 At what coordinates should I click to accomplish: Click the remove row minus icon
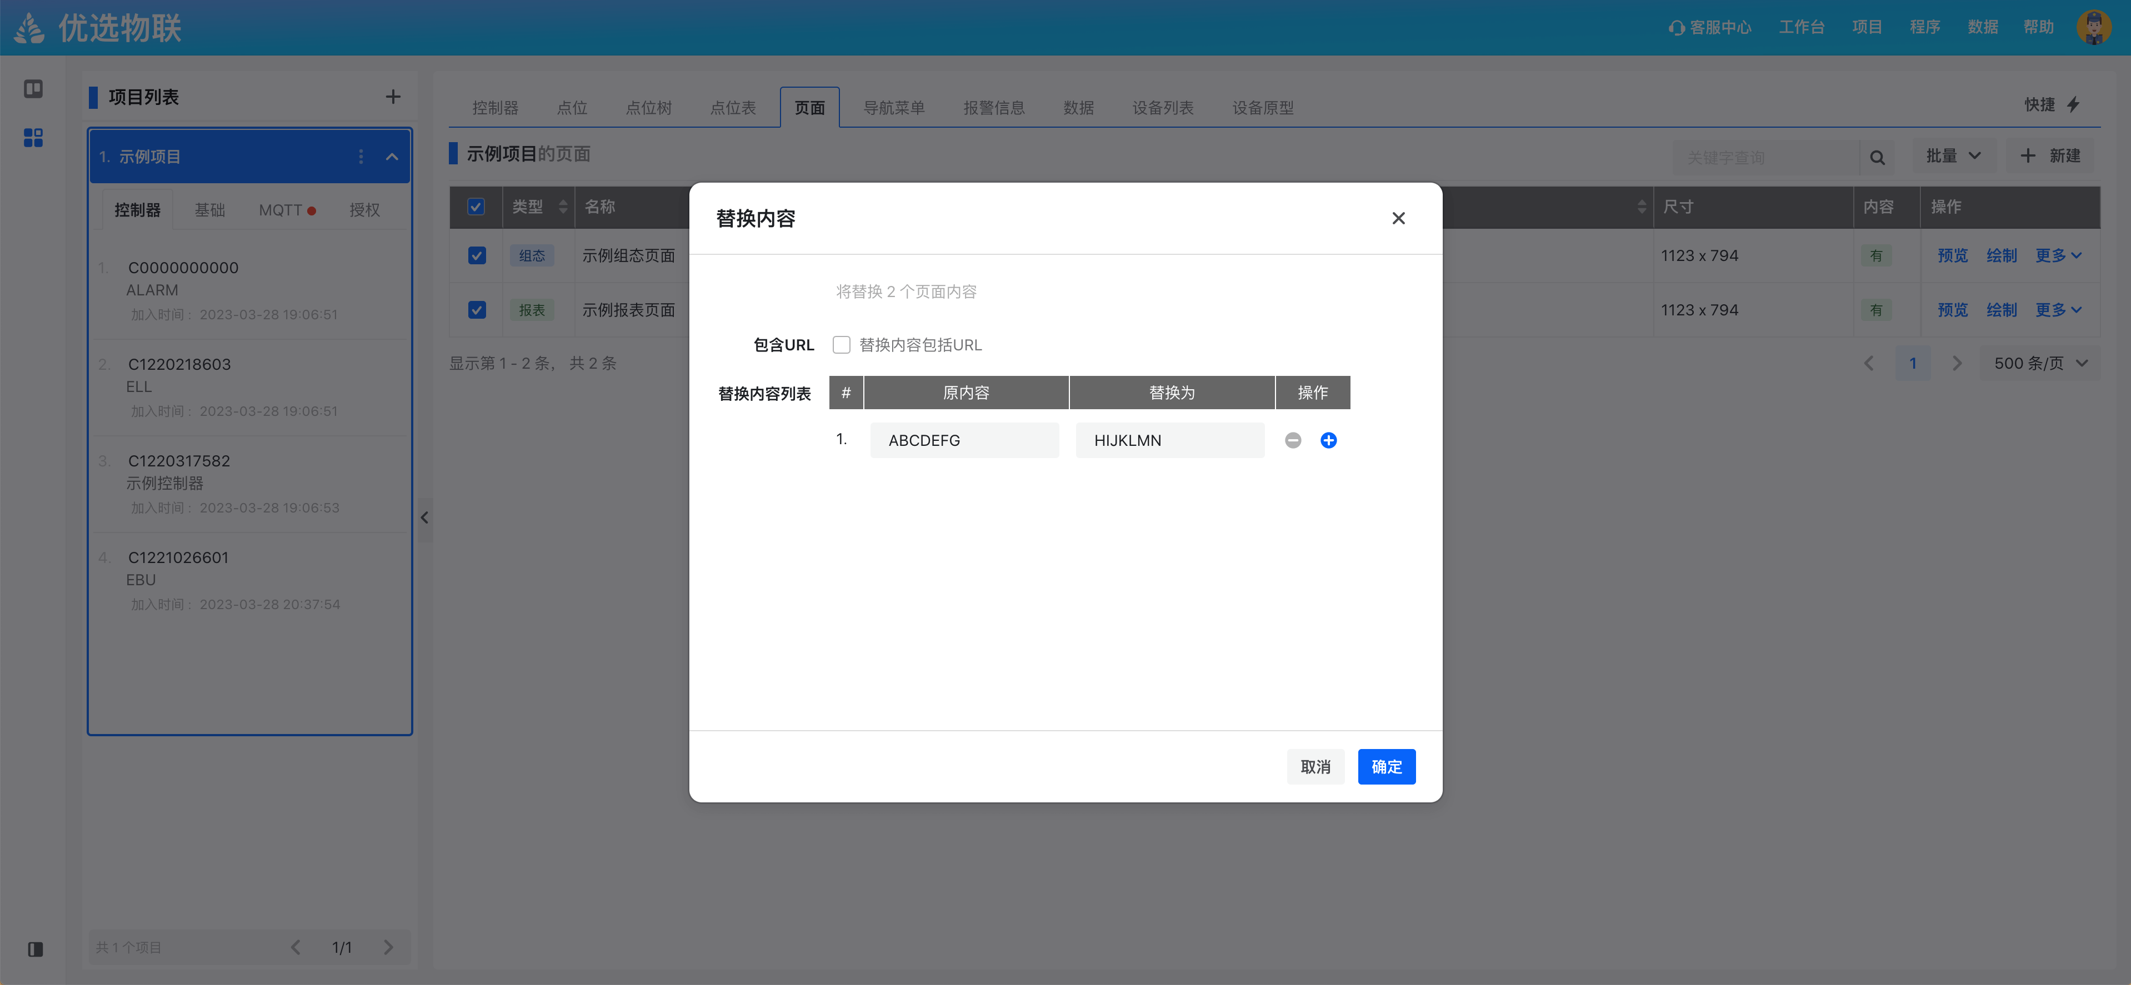(x=1293, y=440)
